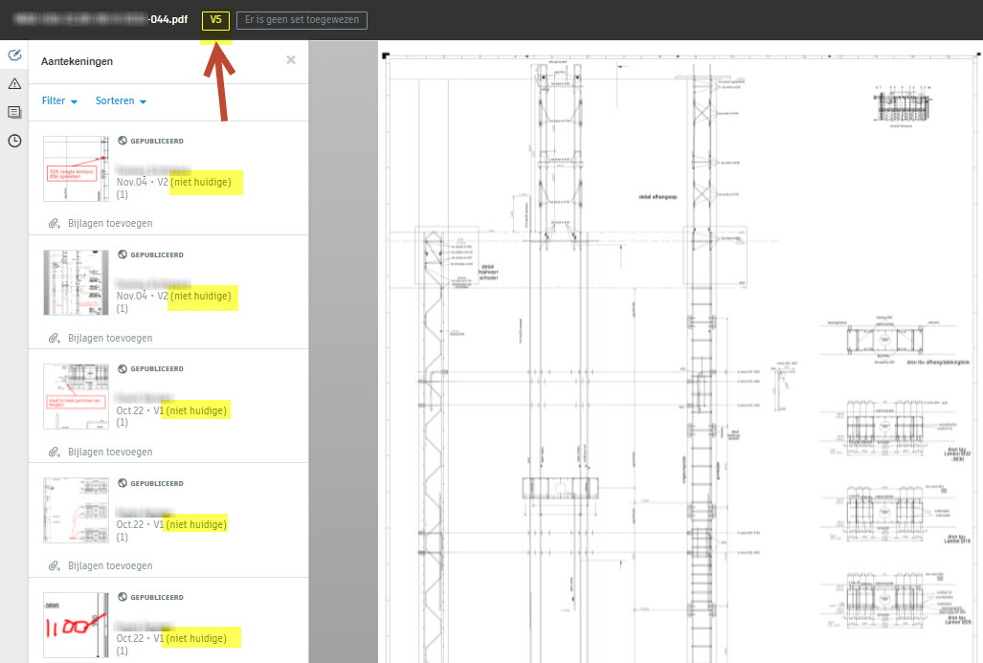Click paperclip icon under third markup

point(55,452)
